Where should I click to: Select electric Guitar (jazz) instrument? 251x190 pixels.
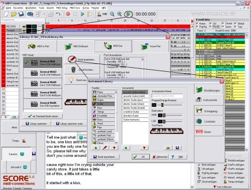135,100
